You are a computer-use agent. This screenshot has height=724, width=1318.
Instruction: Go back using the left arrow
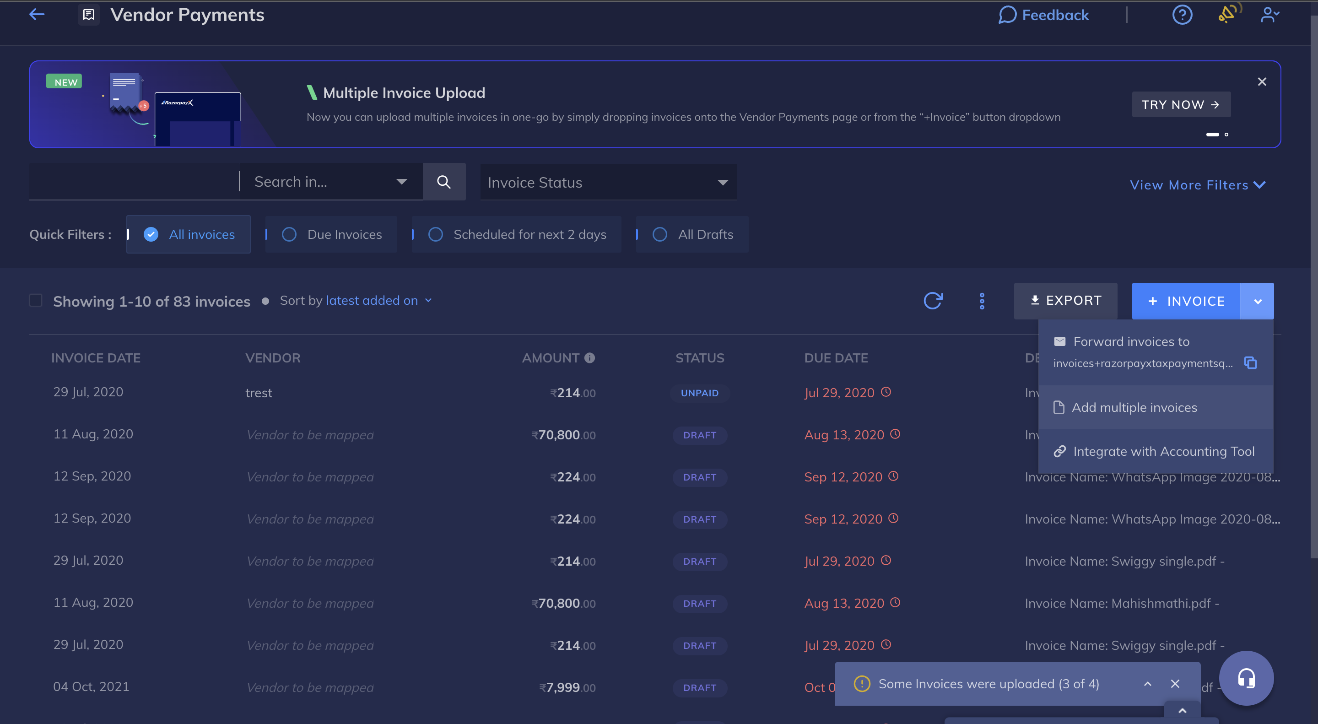[37, 14]
